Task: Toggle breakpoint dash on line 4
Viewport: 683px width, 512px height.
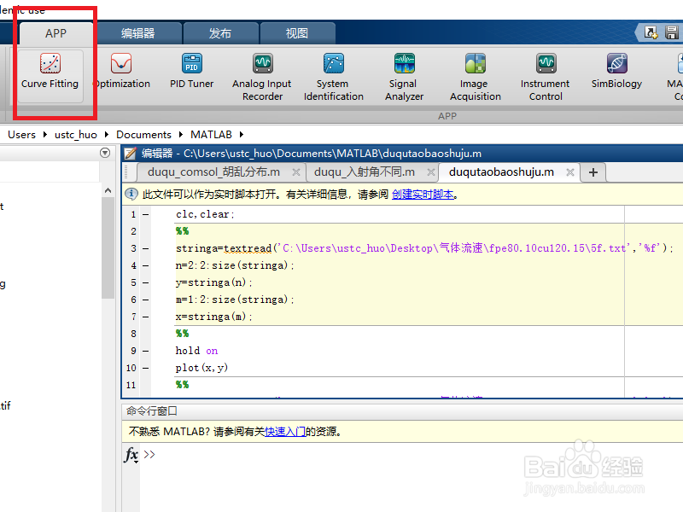Action: [x=145, y=265]
